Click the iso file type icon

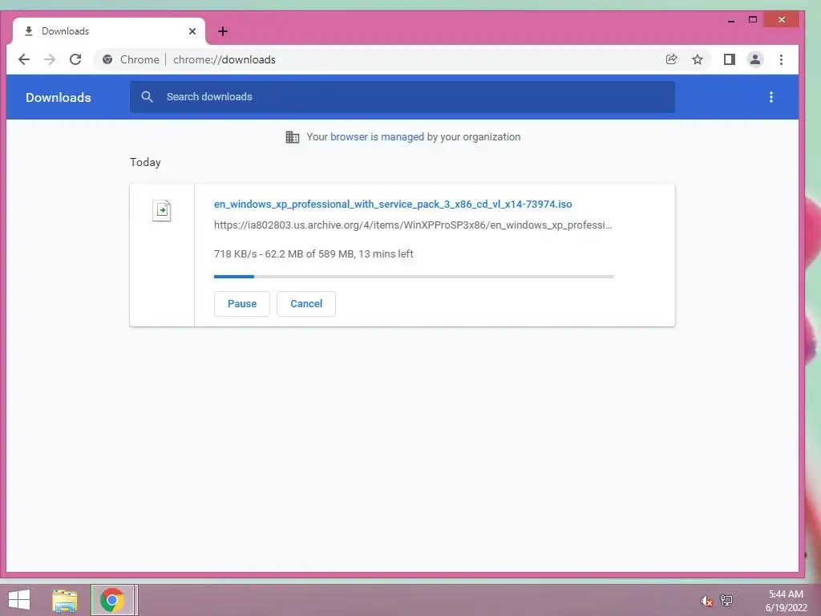pos(162,211)
